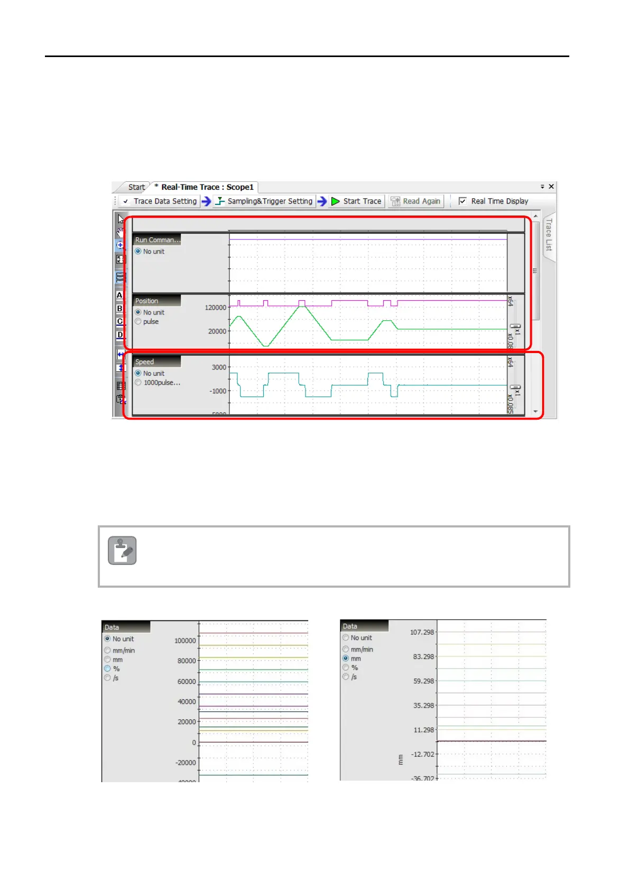Viewport: 629px width, 890px height.
Task: Toggle the Real Time Display checkbox
Action: [x=462, y=201]
